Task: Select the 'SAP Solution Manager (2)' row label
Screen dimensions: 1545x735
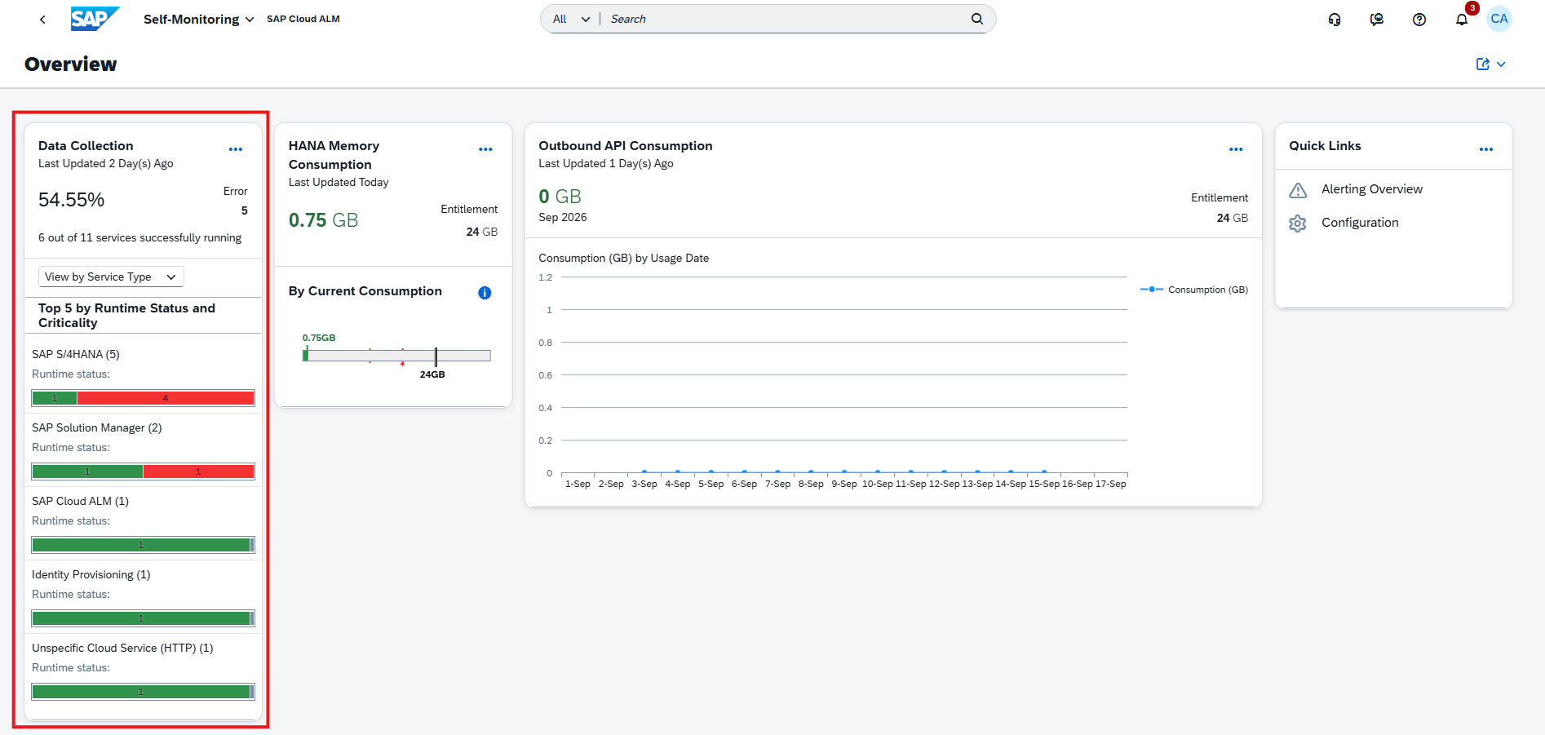Action: point(97,427)
